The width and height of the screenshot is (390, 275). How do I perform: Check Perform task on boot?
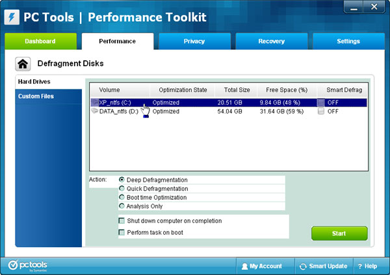point(122,232)
